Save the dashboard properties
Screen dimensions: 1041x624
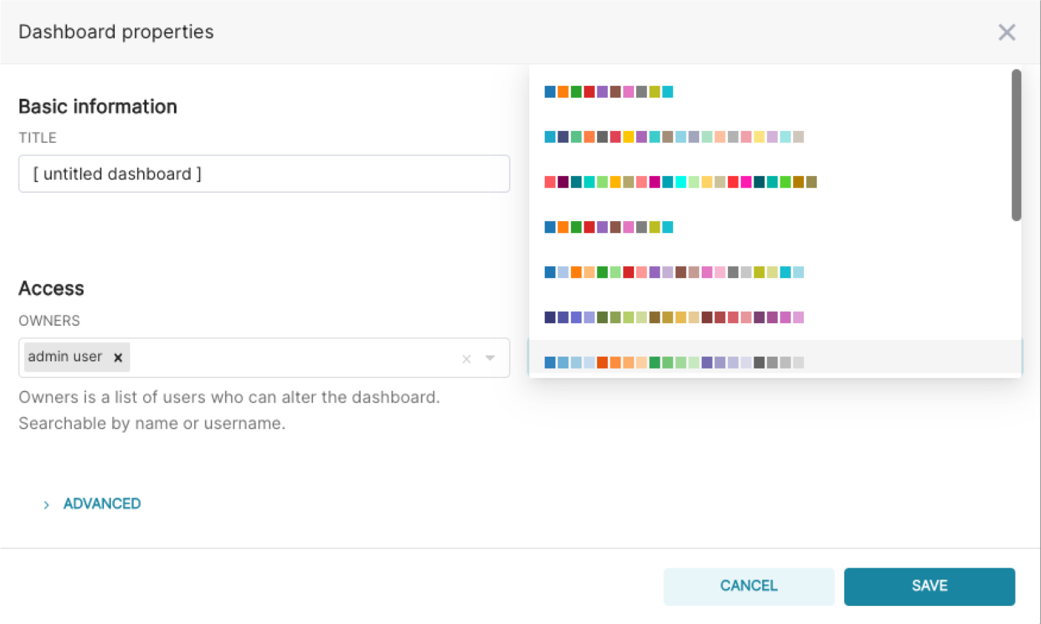click(929, 586)
